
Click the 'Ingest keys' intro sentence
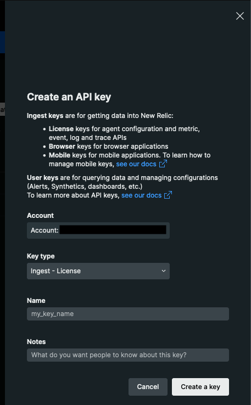(100, 116)
